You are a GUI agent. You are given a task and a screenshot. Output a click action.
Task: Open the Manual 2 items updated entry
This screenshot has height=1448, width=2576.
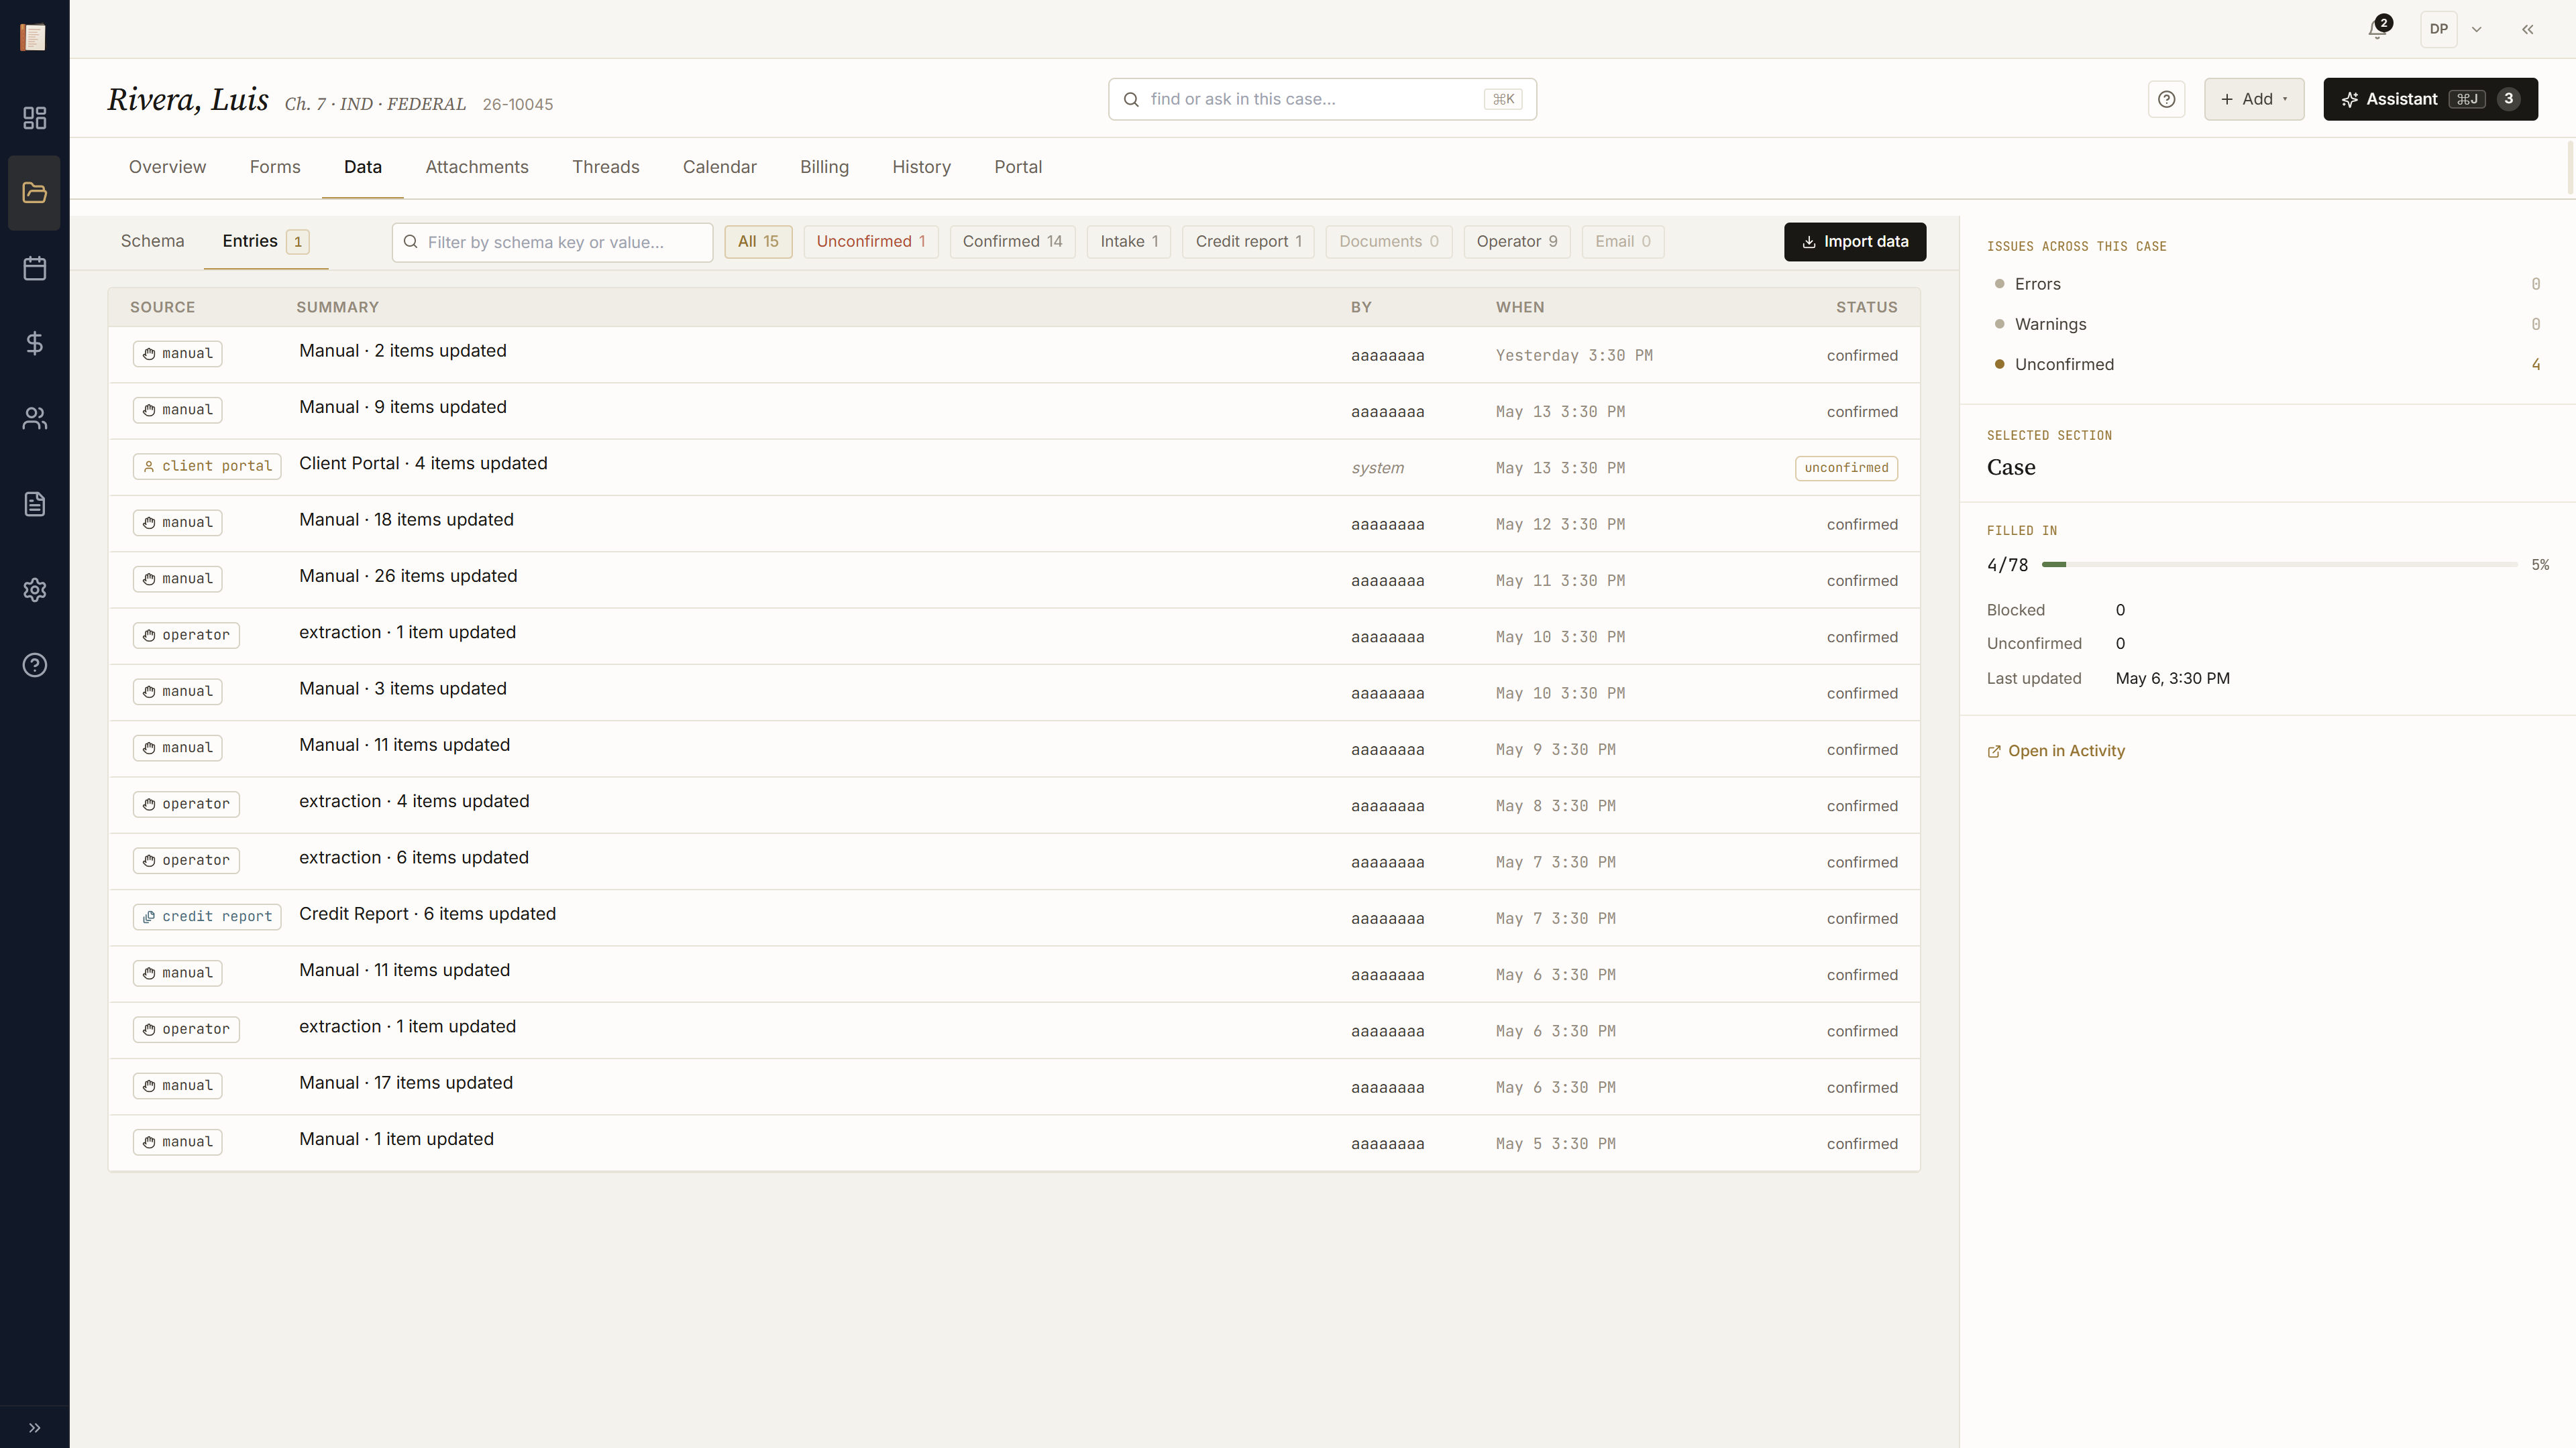(1014, 355)
